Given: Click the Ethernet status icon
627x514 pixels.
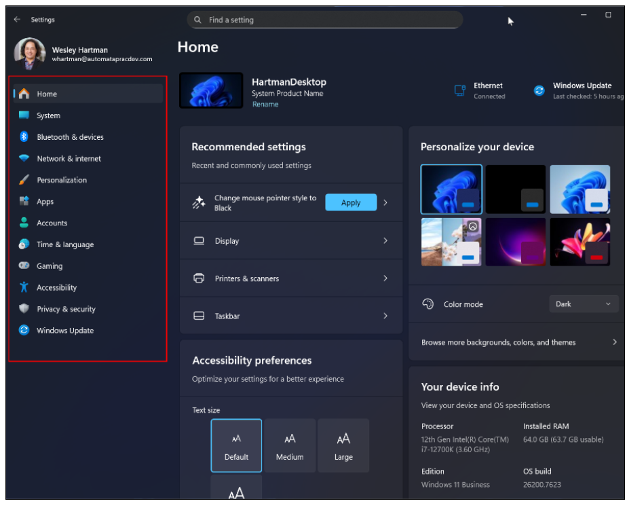Looking at the screenshot, I should pos(459,91).
